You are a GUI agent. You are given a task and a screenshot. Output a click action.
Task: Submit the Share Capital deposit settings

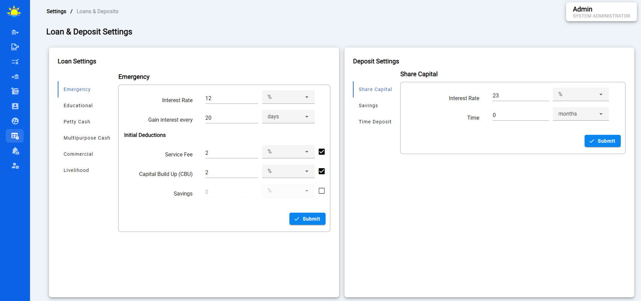602,141
